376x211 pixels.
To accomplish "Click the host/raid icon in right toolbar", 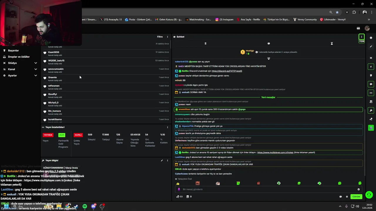I will click(371, 102).
